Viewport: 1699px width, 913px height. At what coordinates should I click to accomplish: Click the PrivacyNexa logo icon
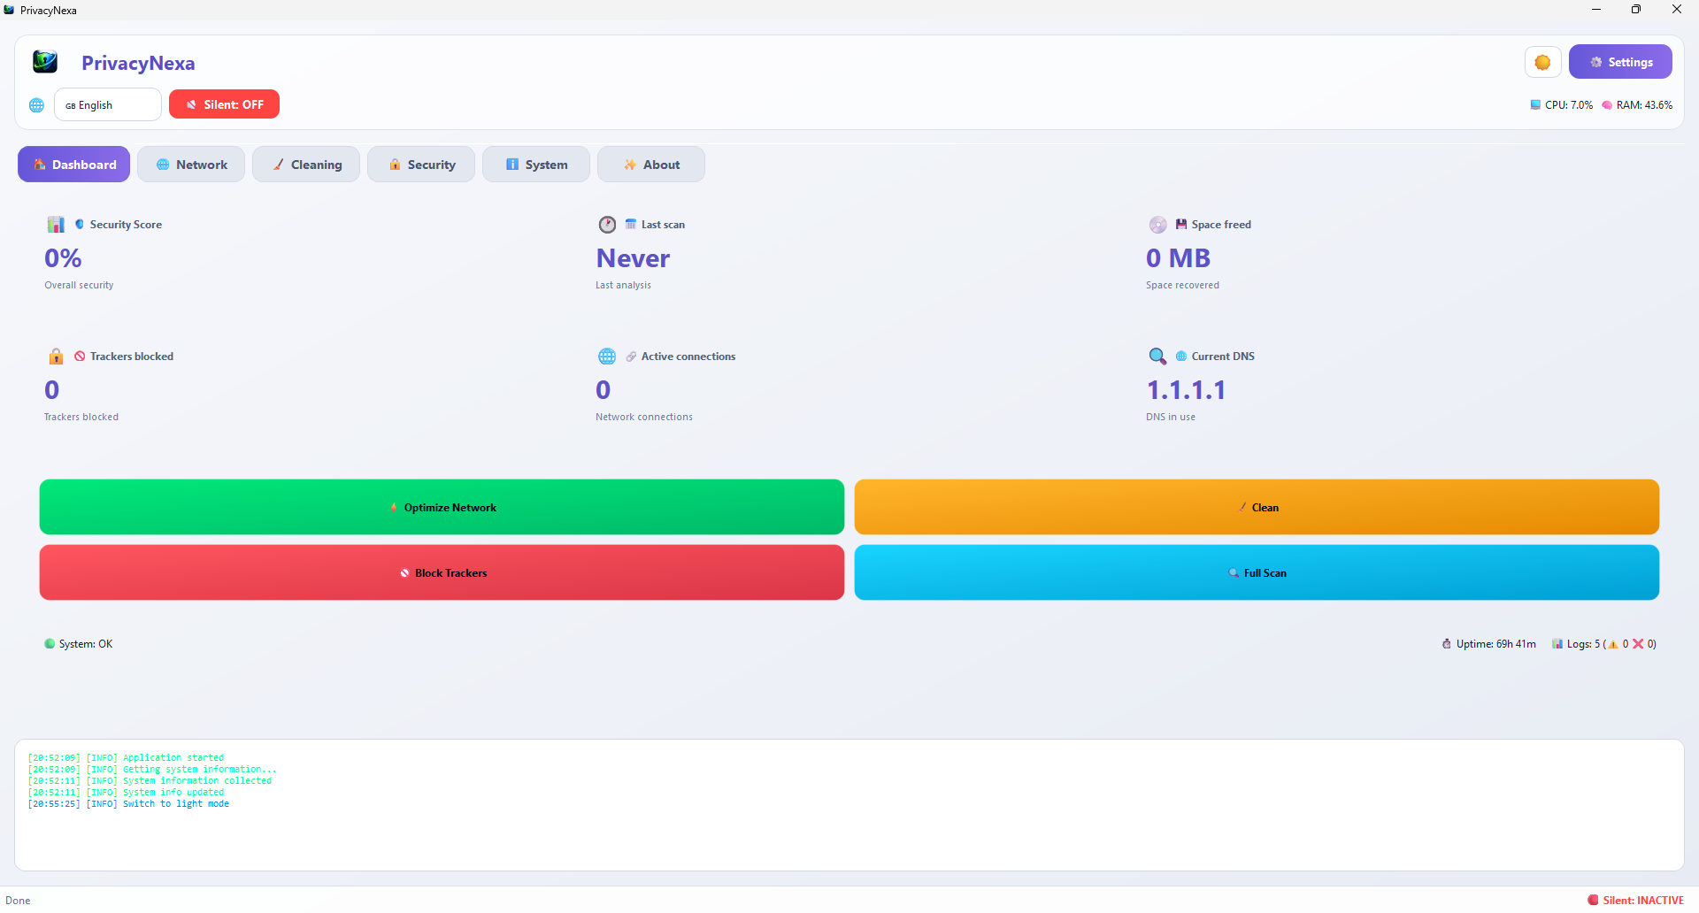45,62
